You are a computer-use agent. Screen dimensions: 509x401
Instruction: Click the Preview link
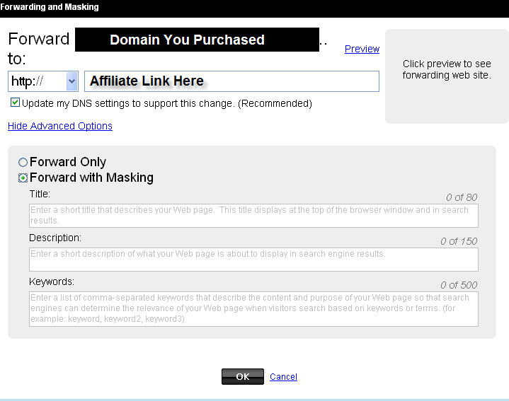[362, 49]
